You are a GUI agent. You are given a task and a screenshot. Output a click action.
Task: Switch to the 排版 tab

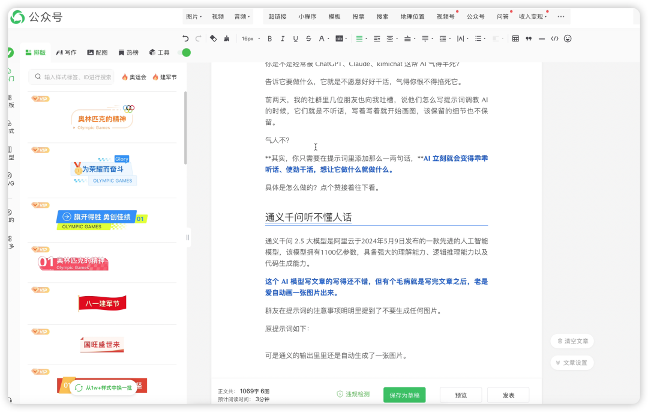(35, 52)
